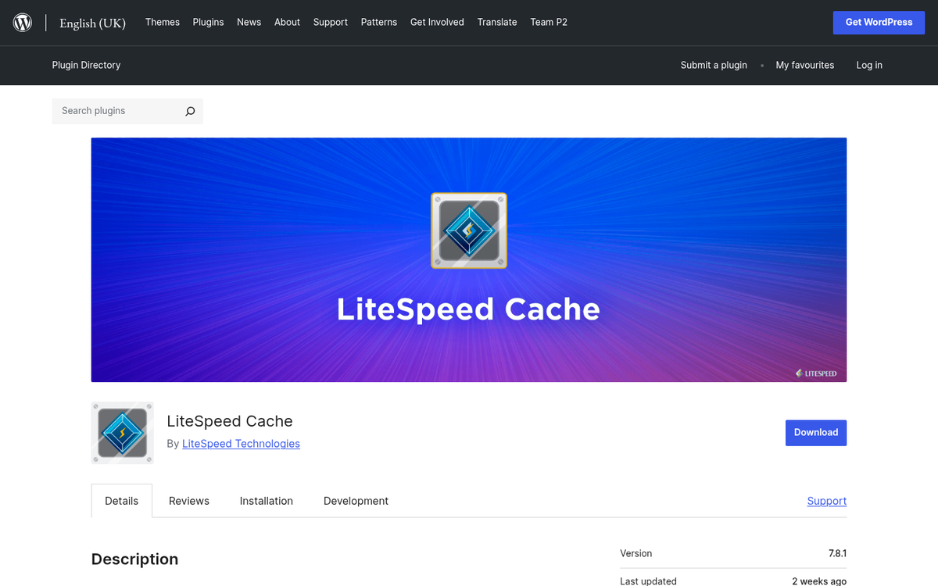Select Log in

[x=868, y=66]
